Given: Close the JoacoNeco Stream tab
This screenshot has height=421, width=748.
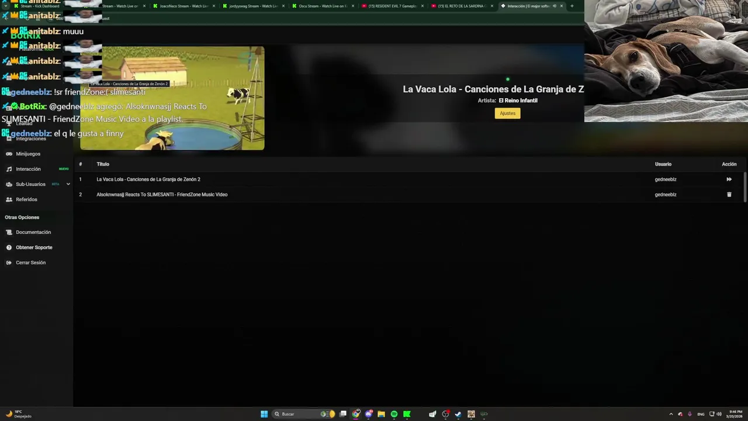Looking at the screenshot, I should click(214, 6).
